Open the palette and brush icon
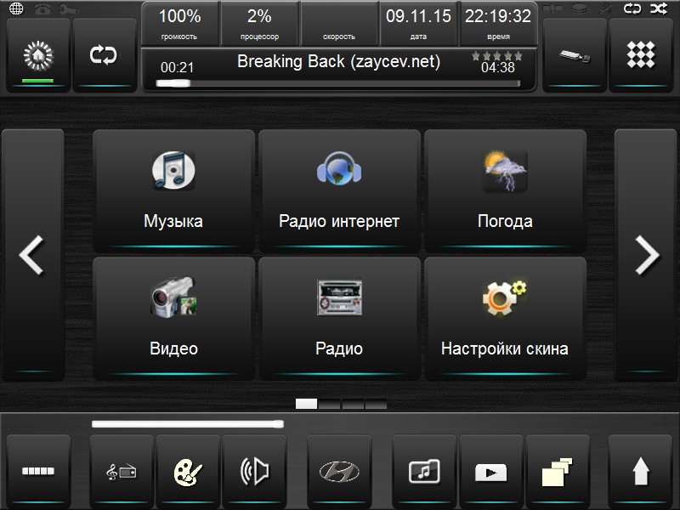The width and height of the screenshot is (680, 510). [x=188, y=470]
